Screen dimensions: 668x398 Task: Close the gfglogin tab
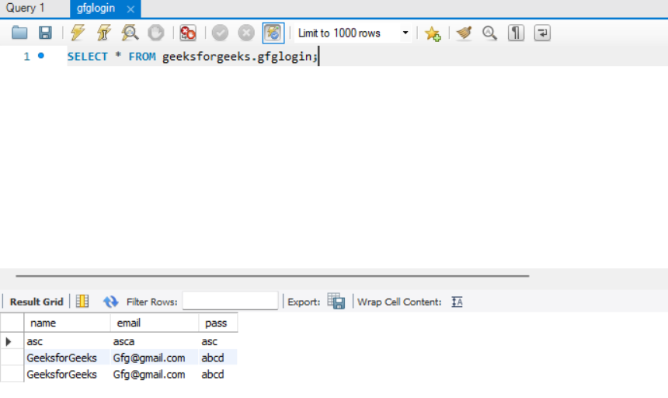130,9
